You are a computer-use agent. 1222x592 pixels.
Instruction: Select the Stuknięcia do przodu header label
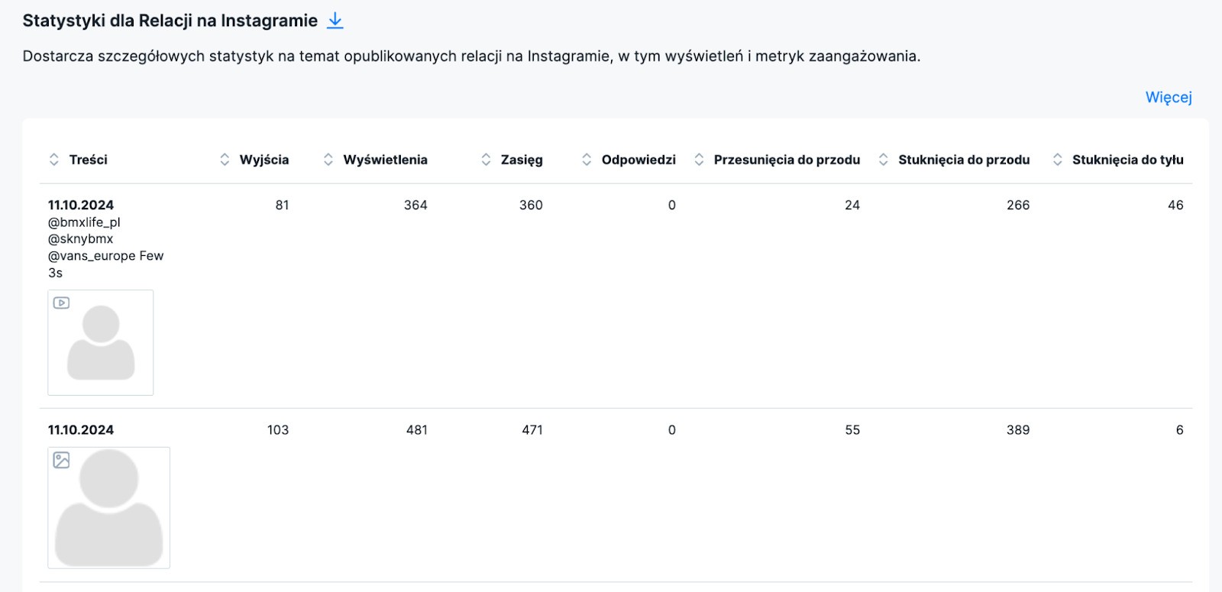[964, 160]
